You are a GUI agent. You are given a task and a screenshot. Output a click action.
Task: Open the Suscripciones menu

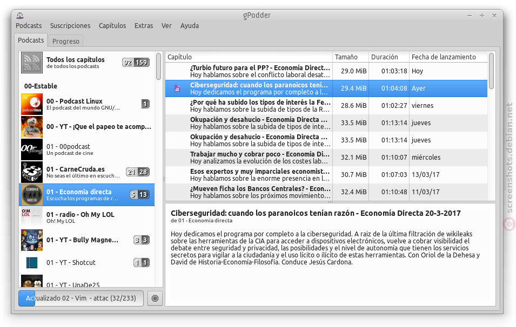(x=70, y=26)
